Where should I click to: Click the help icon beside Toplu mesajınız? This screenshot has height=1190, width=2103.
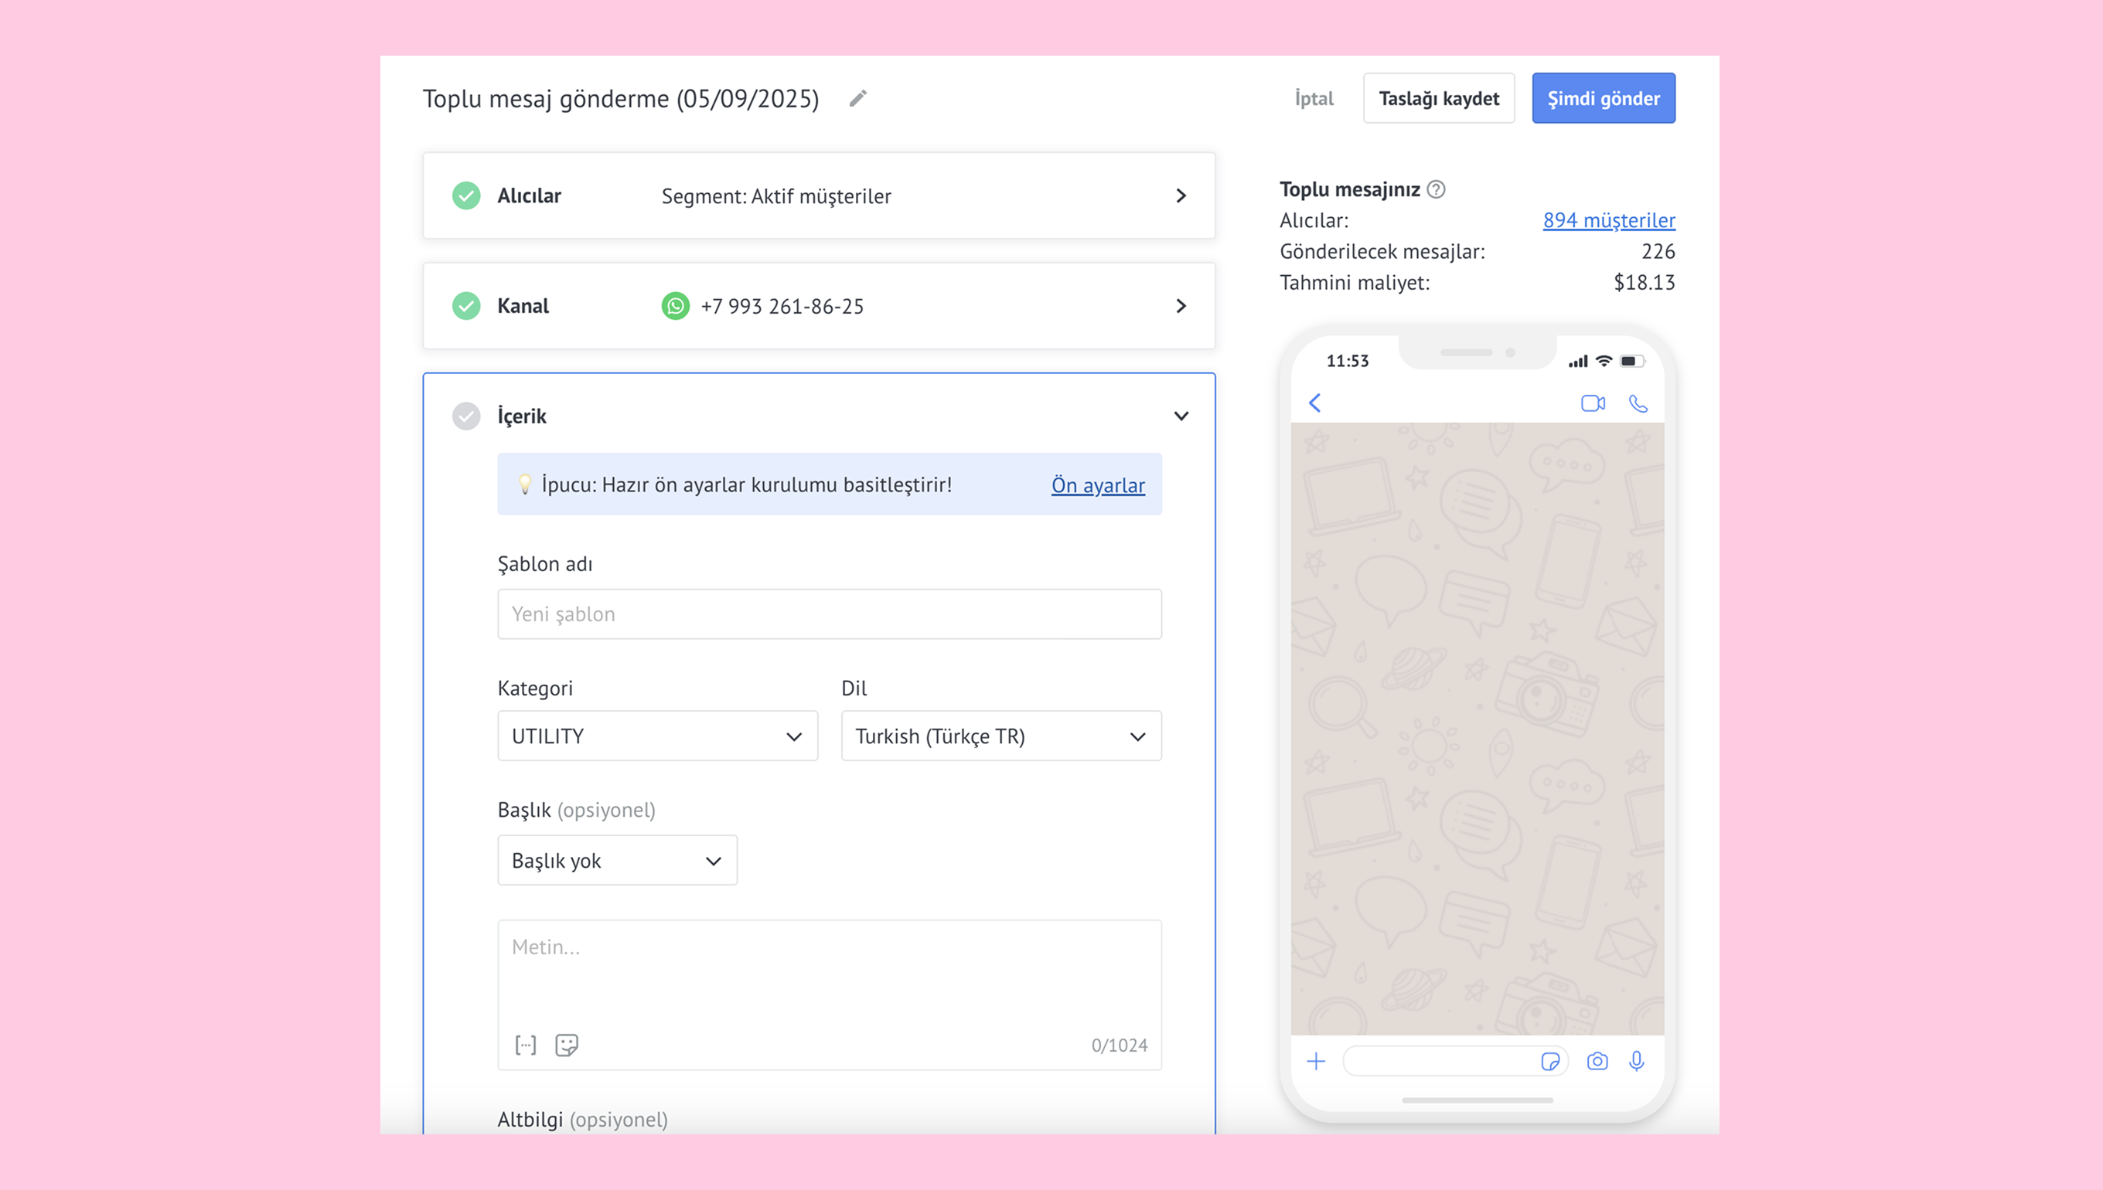click(1436, 189)
